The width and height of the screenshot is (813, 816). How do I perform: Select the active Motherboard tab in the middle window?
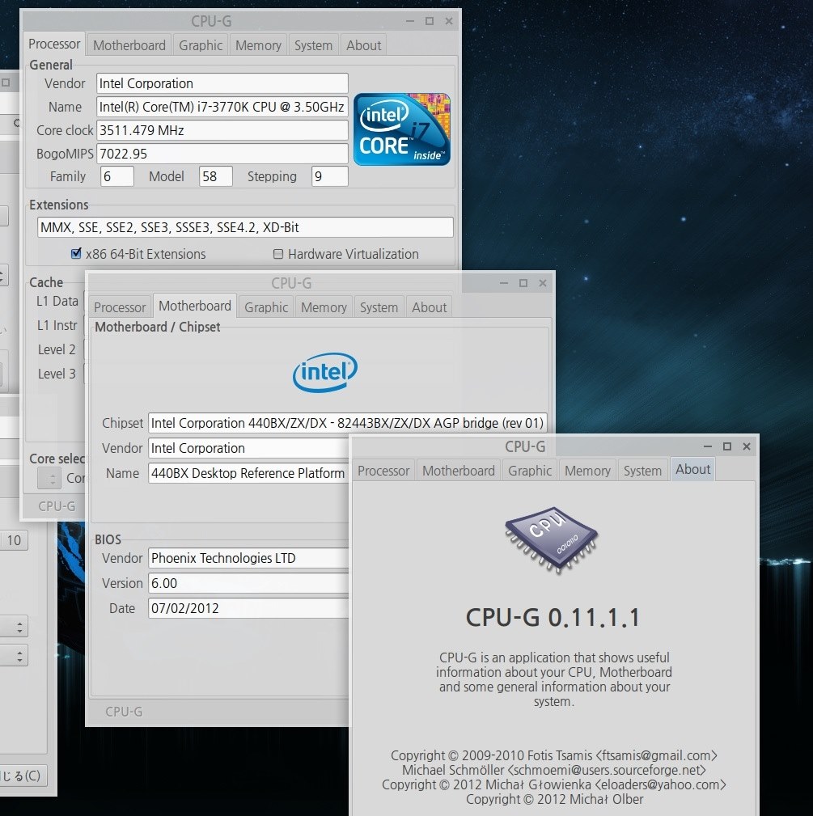coord(195,306)
